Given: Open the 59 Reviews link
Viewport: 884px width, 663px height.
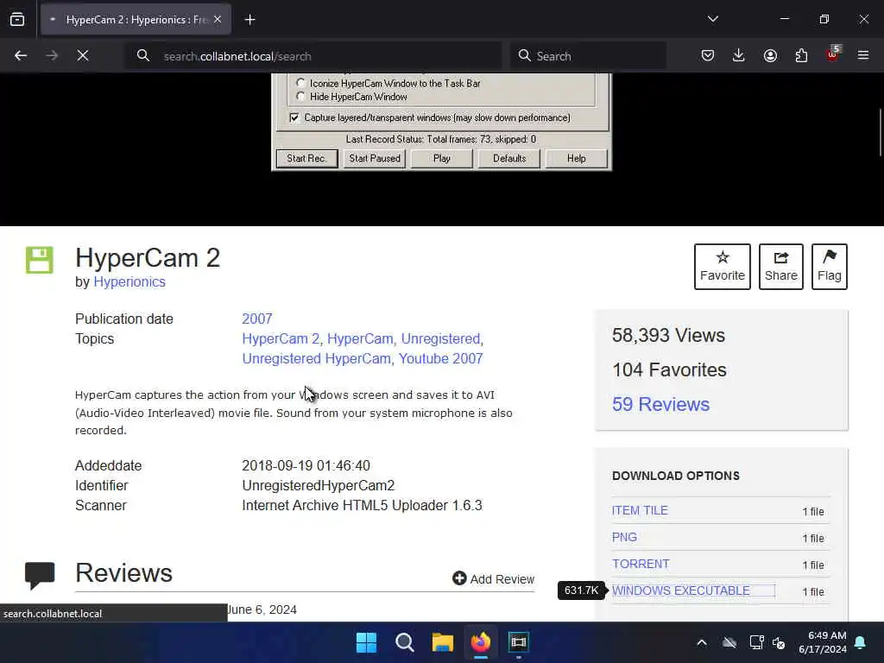Looking at the screenshot, I should [660, 404].
